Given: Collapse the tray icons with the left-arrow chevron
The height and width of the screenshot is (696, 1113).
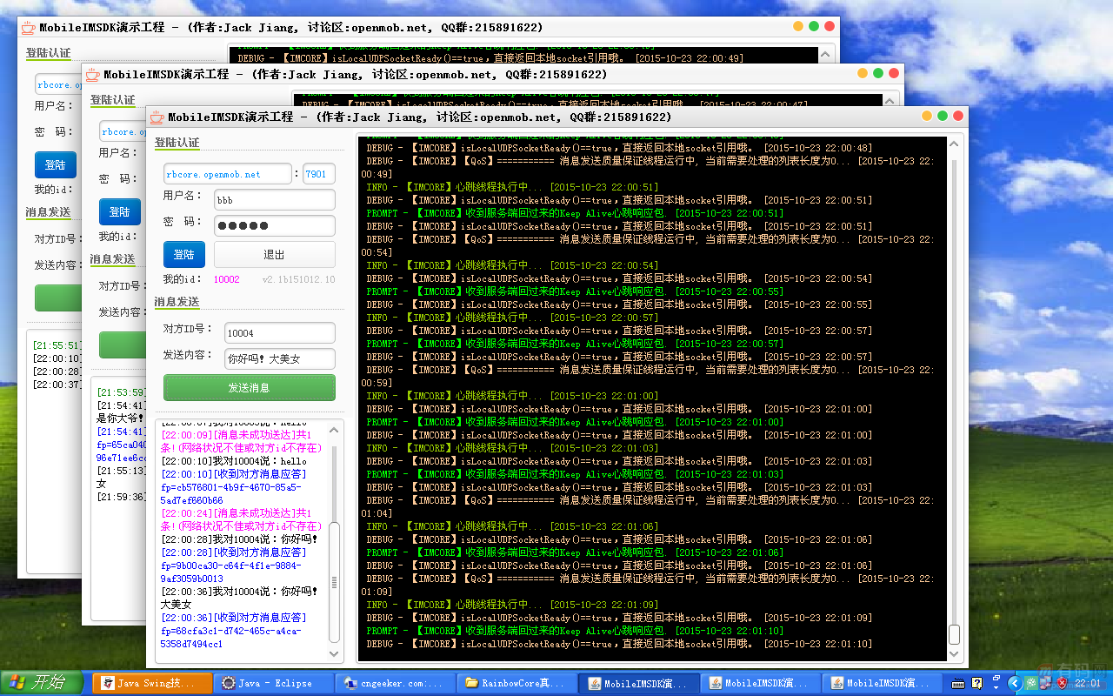Looking at the screenshot, I should (x=1016, y=683).
